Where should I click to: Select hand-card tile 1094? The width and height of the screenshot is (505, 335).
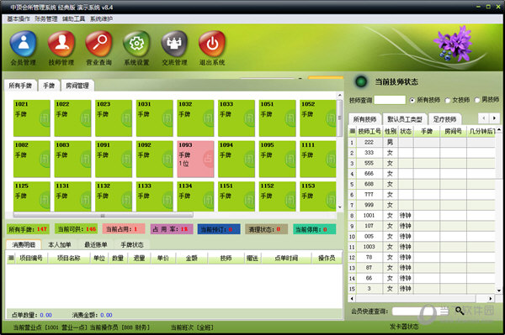coord(236,159)
